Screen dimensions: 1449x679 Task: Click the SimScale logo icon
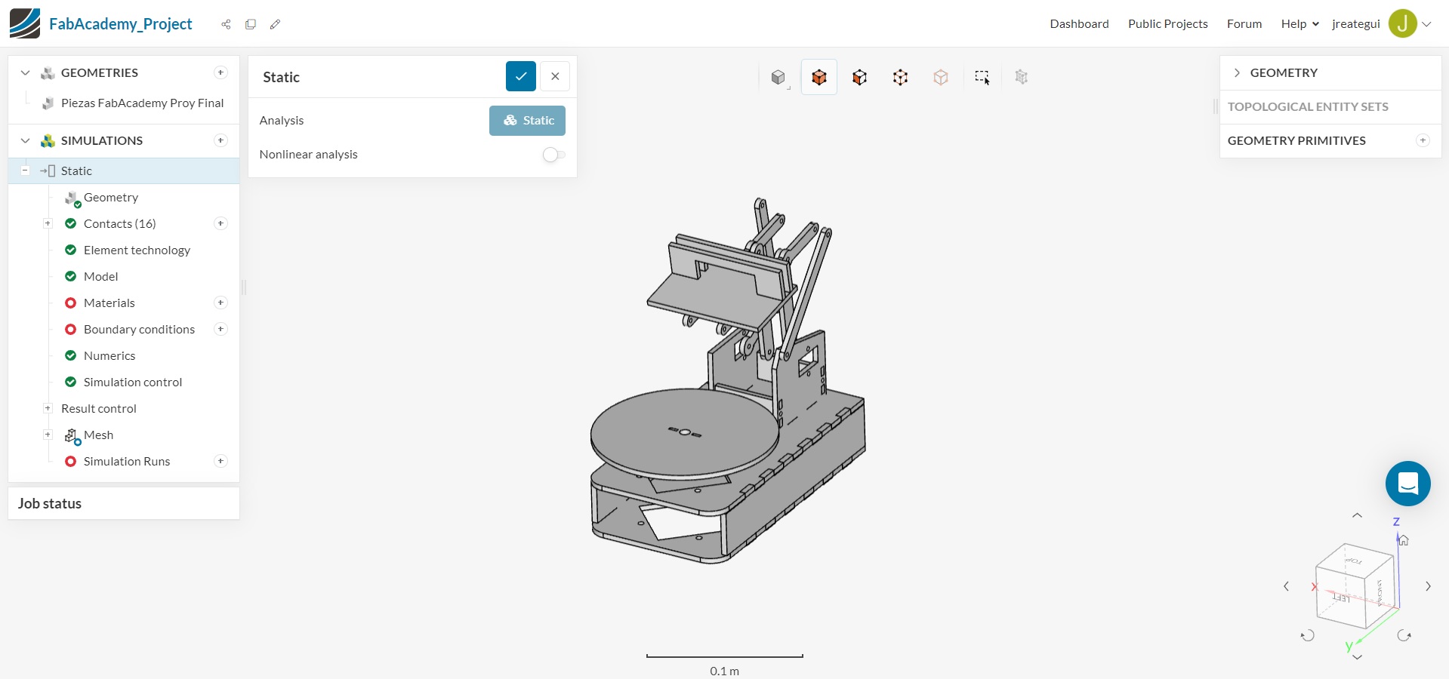(x=25, y=23)
